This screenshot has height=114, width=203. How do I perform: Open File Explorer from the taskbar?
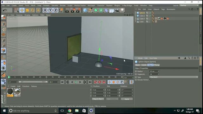click(77, 111)
